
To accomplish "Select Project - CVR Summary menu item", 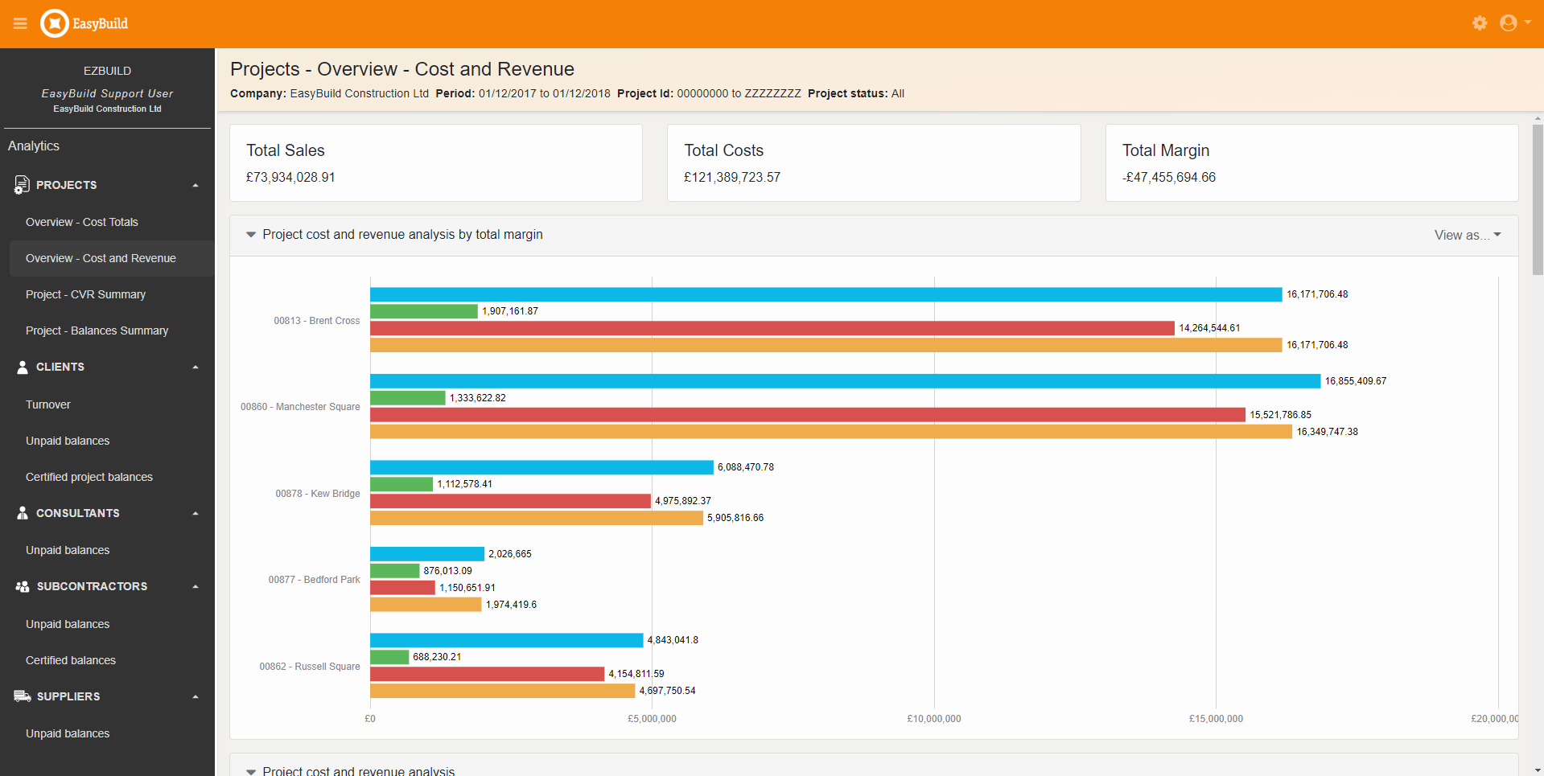I will (85, 294).
